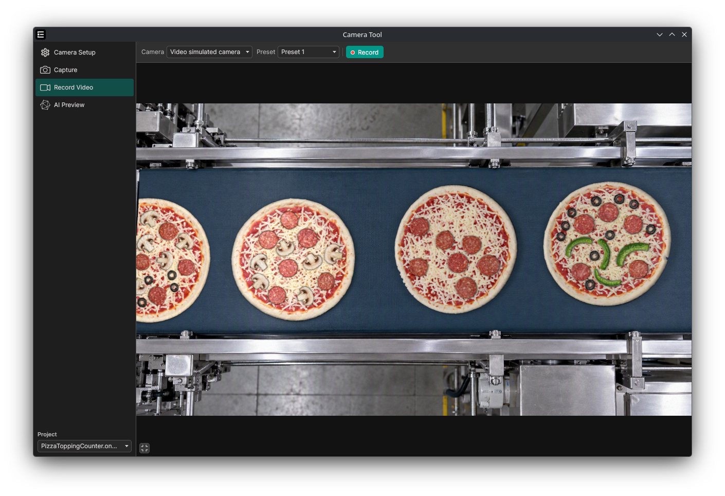Click the Preset label in toolbar
725x496 pixels.
266,52
